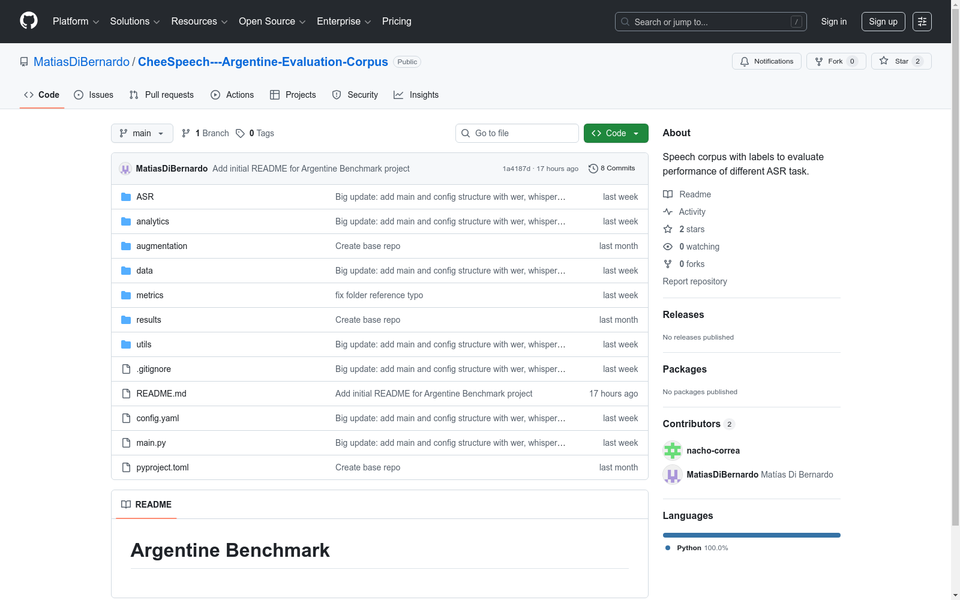Click Report repository link
The width and height of the screenshot is (960, 600).
695,281
